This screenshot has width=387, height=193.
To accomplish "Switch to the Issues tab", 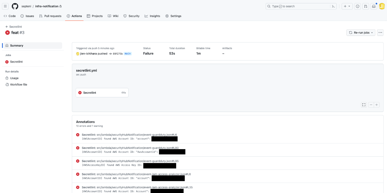I will coord(27,16).
